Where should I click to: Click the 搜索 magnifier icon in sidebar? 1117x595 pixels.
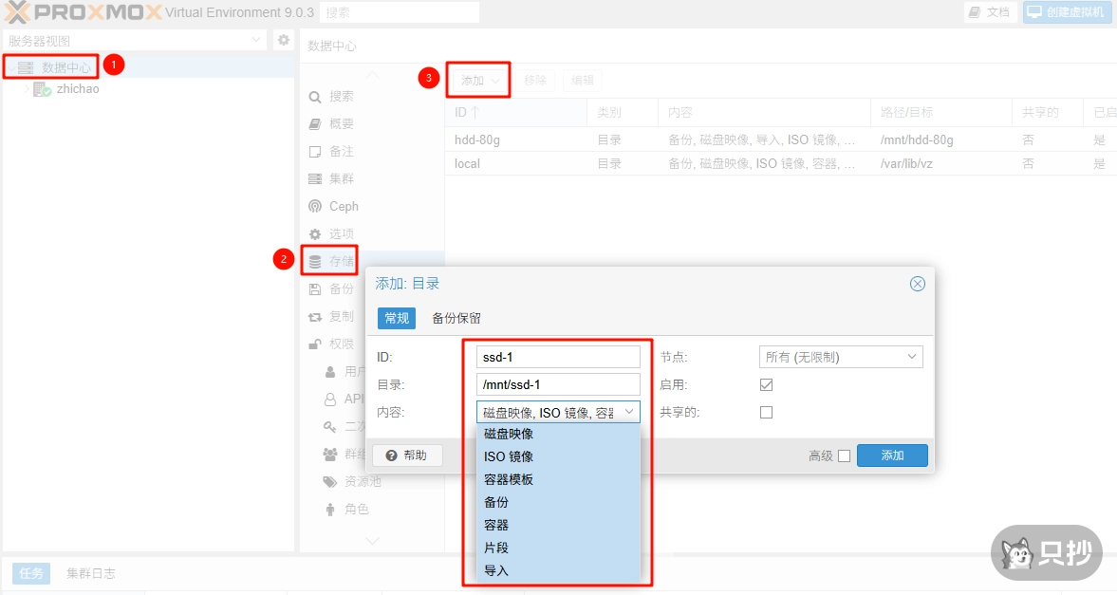[x=315, y=97]
